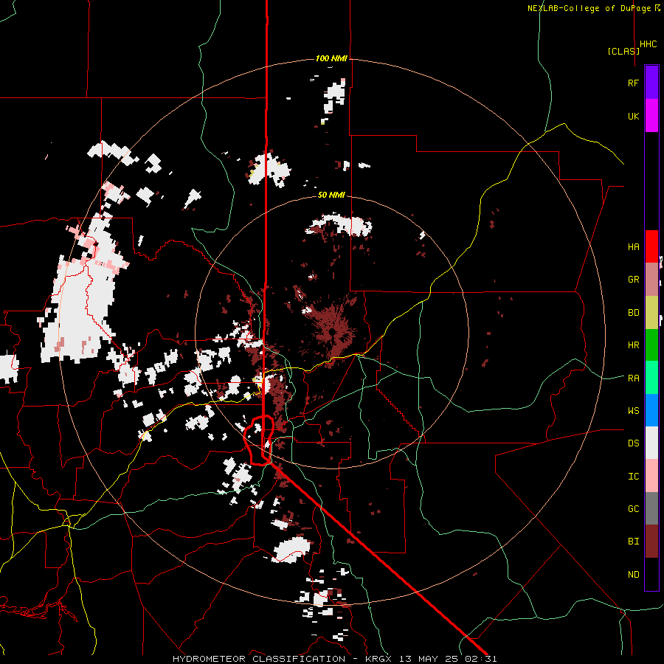
Task: Click the ND black legend swatch
Action: click(651, 574)
